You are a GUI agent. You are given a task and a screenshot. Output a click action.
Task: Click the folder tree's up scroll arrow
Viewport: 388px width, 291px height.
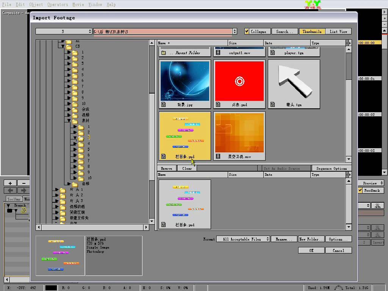point(152,43)
